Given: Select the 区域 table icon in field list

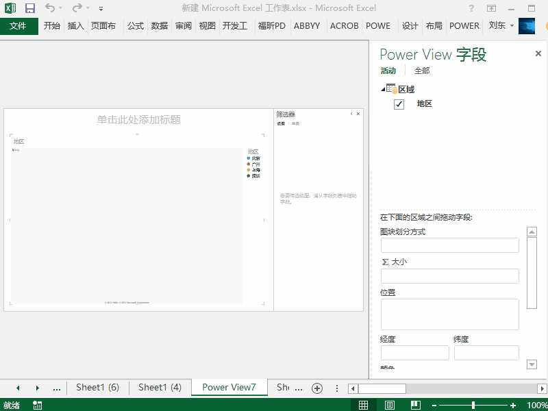Looking at the screenshot, I should [x=392, y=89].
